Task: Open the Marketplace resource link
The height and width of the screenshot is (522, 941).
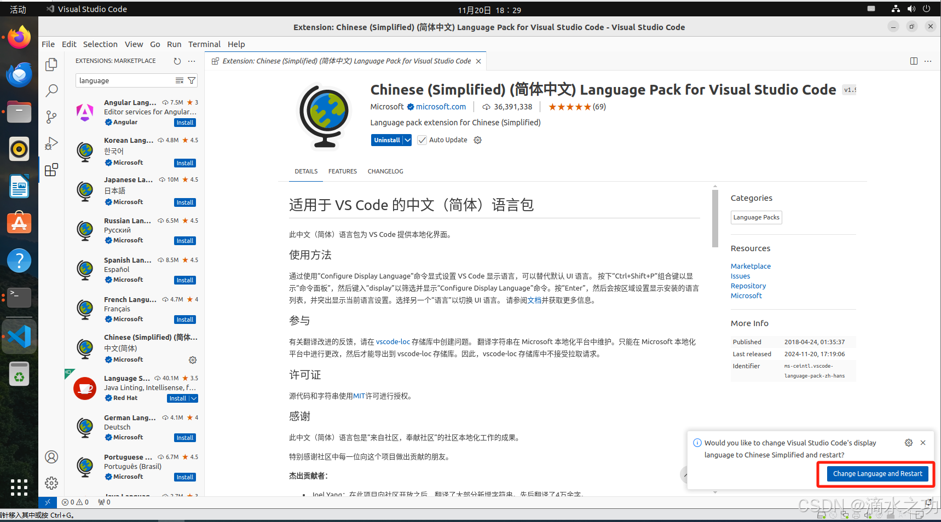Action: [x=751, y=266]
